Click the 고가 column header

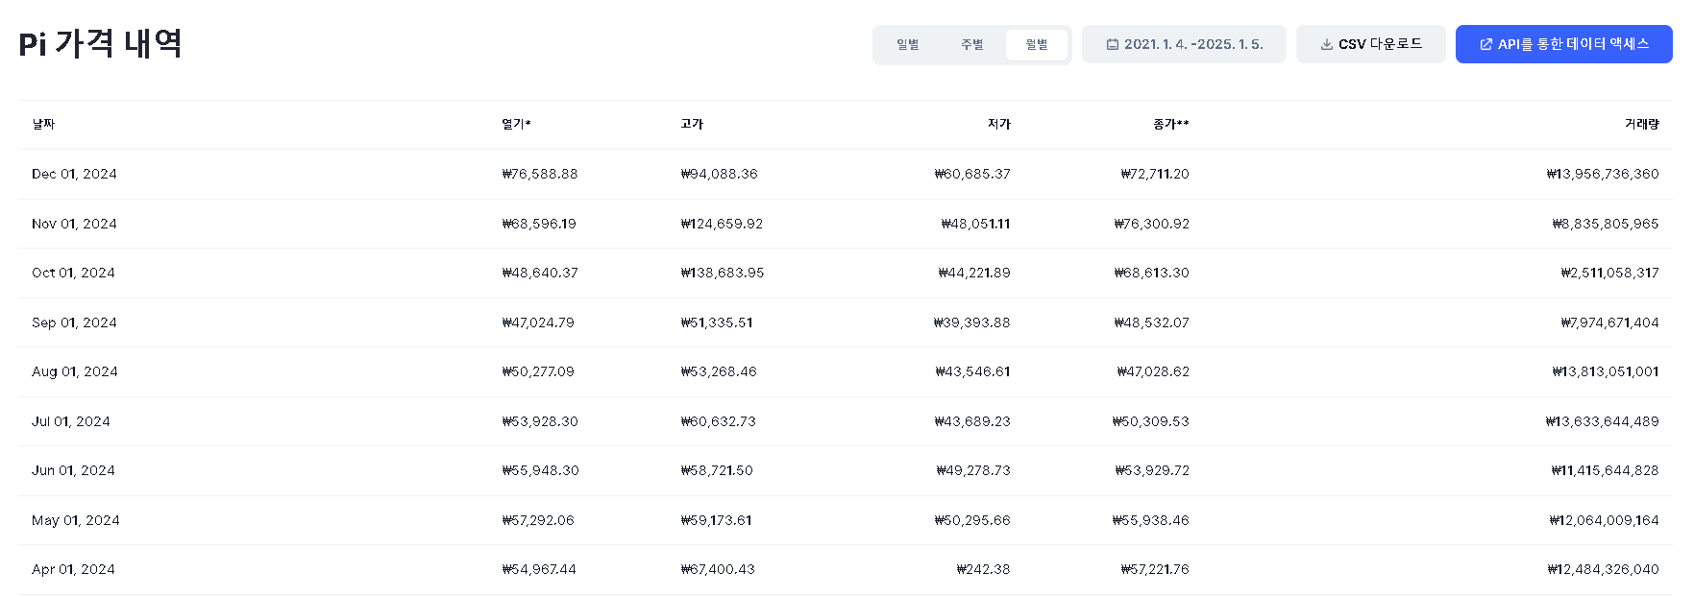692,124
